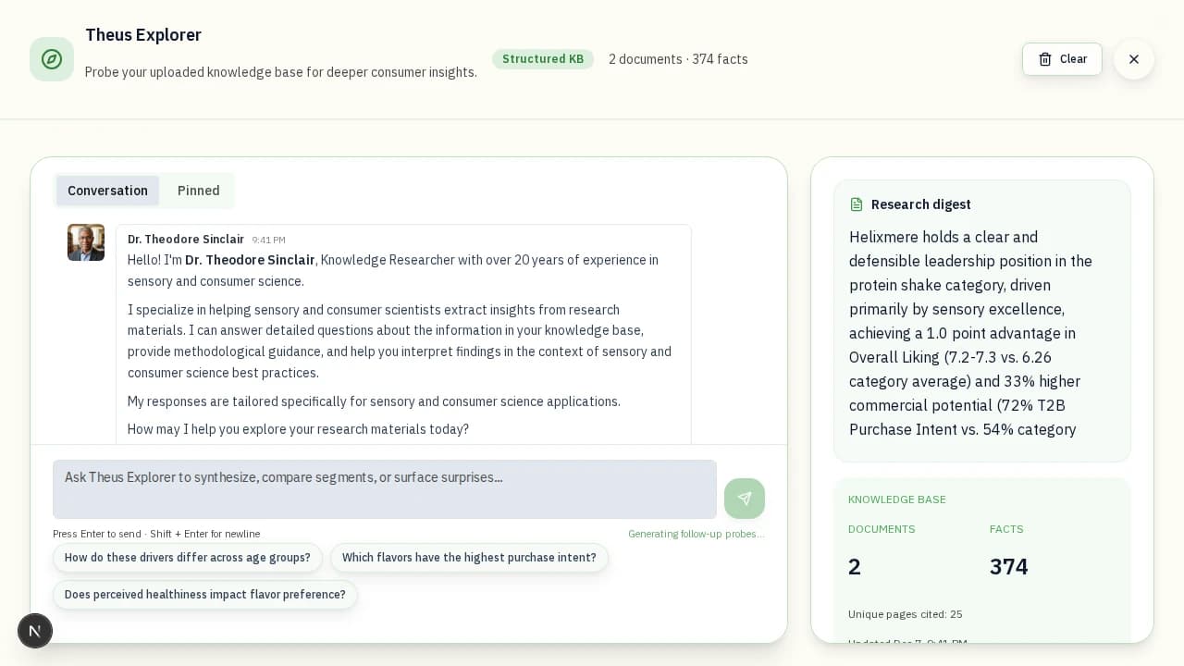Click the trash icon inside the Clear button
The image size is (1184, 666).
(x=1045, y=59)
